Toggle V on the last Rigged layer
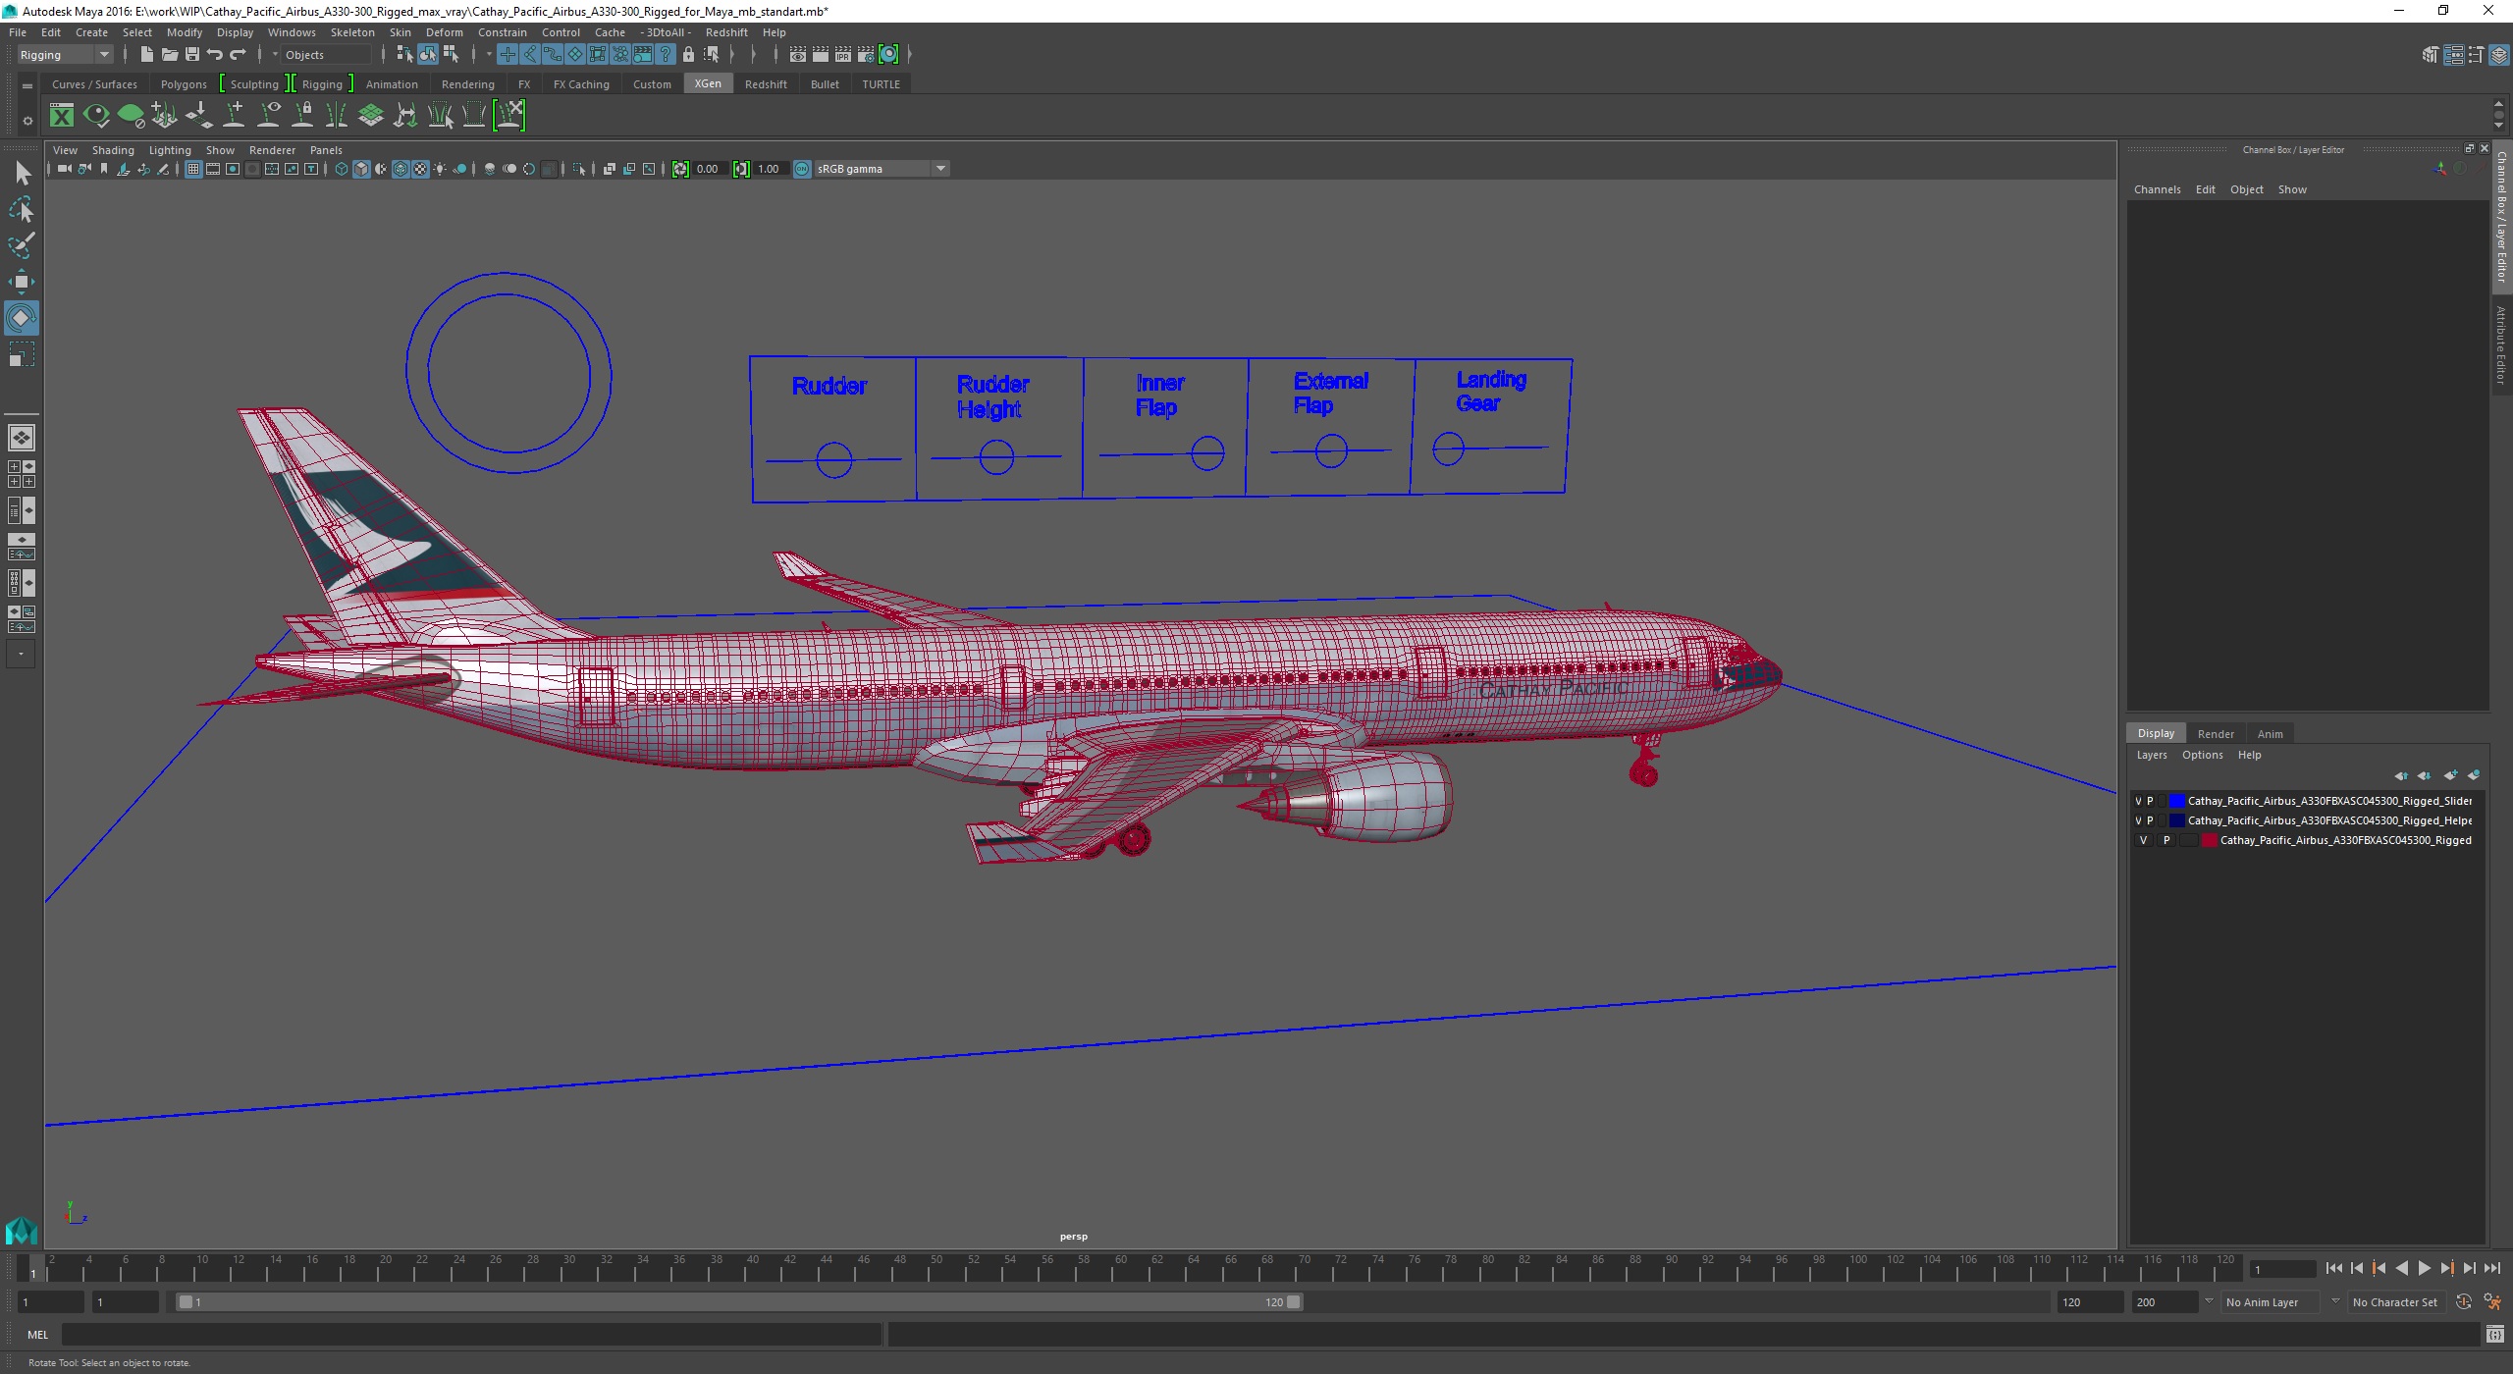This screenshot has width=2513, height=1374. (2144, 840)
